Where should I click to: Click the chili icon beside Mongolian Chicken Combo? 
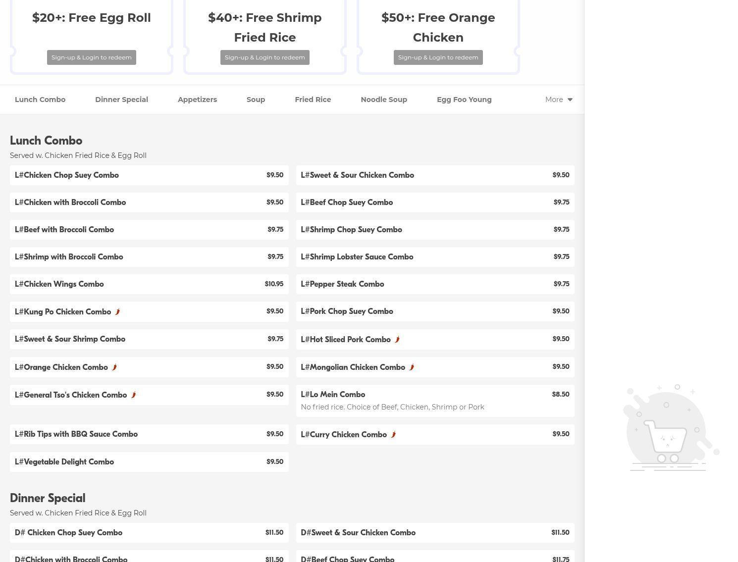[x=412, y=367]
